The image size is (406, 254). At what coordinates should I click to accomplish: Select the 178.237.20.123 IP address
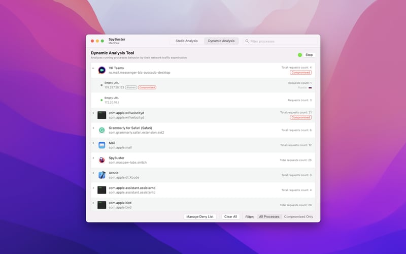coord(114,87)
